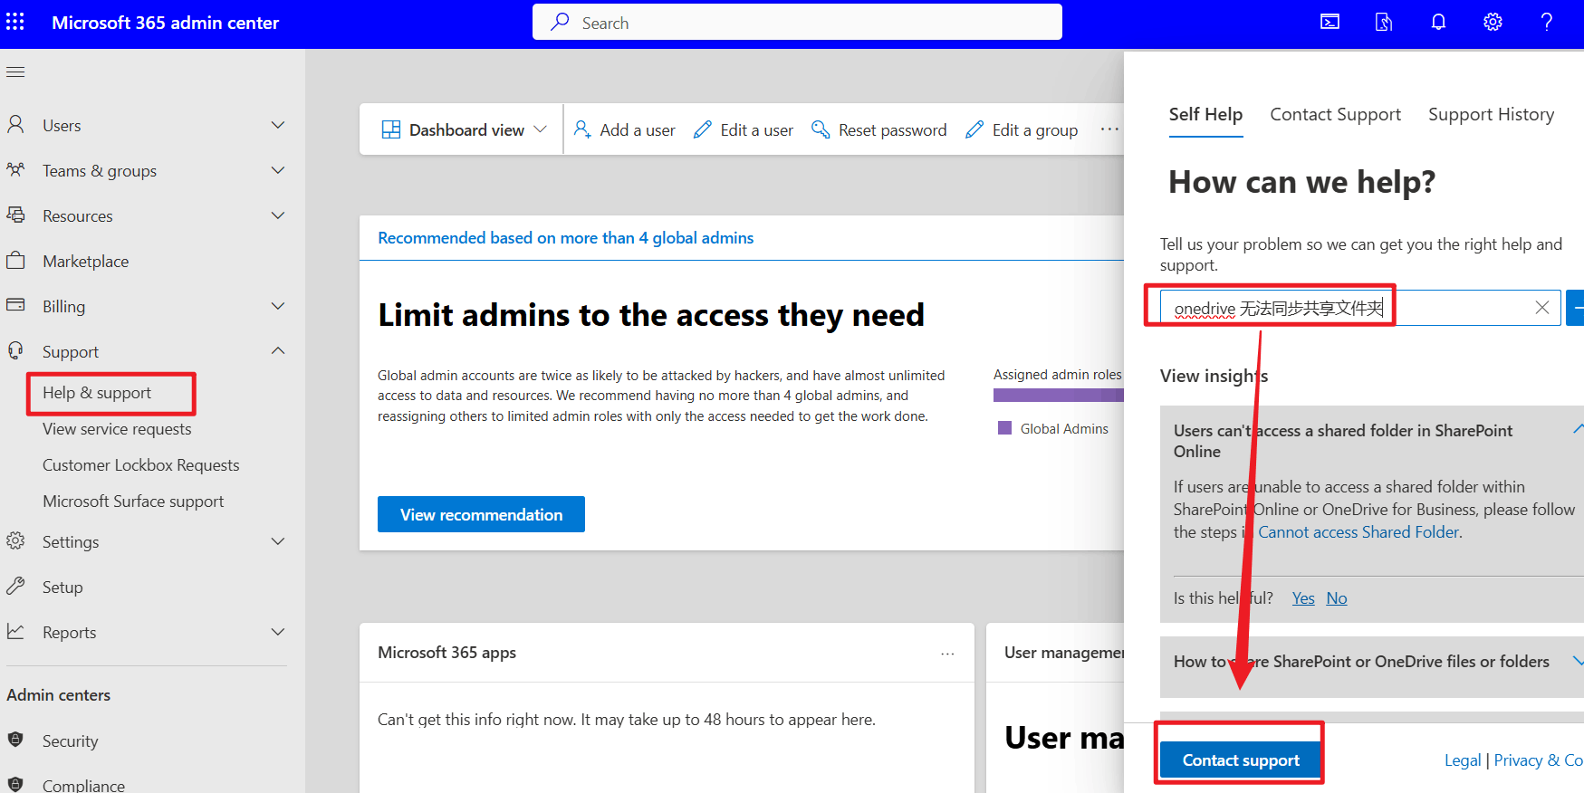This screenshot has width=1584, height=793.
Task: Expand the Teams & groups chevron
Action: pyautogui.click(x=278, y=170)
